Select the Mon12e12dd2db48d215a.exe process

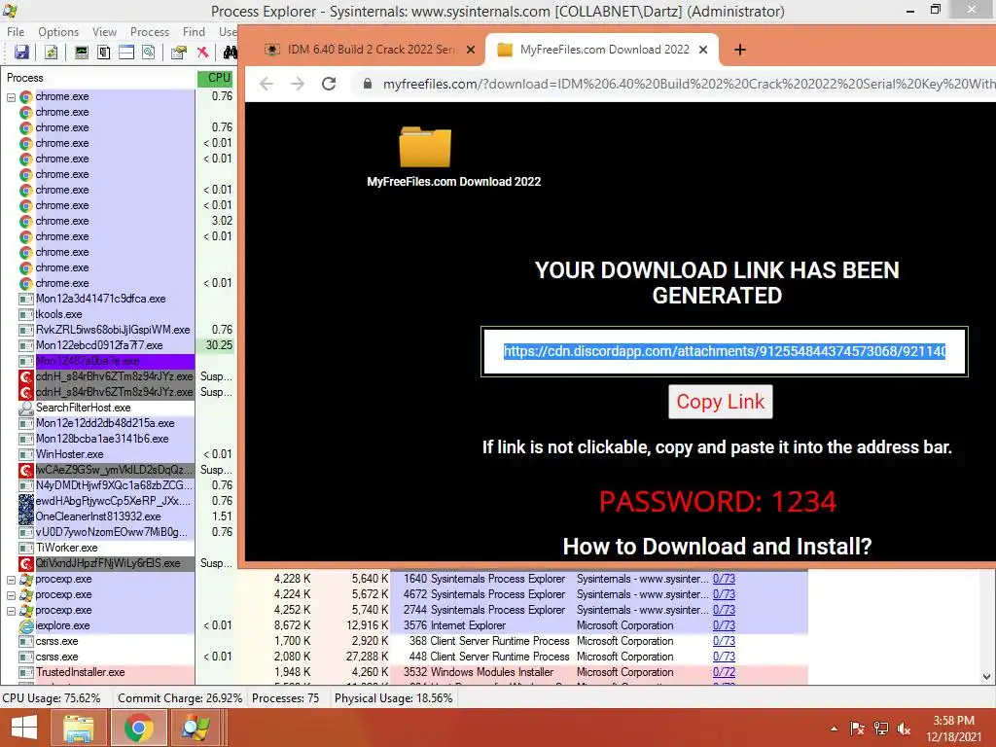point(105,423)
